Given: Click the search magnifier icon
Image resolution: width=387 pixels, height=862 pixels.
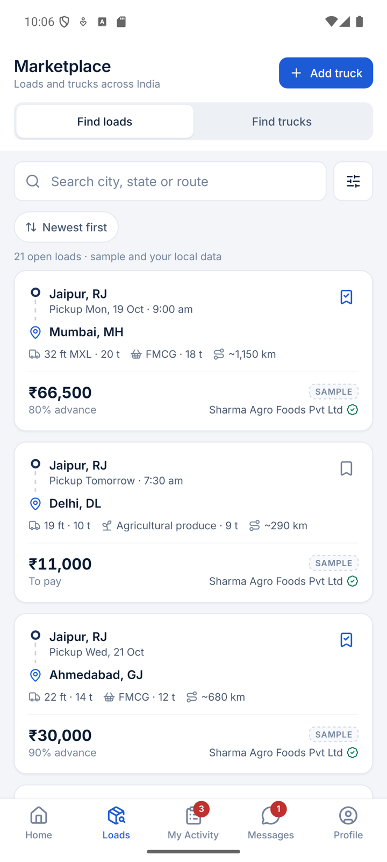Looking at the screenshot, I should [x=33, y=181].
